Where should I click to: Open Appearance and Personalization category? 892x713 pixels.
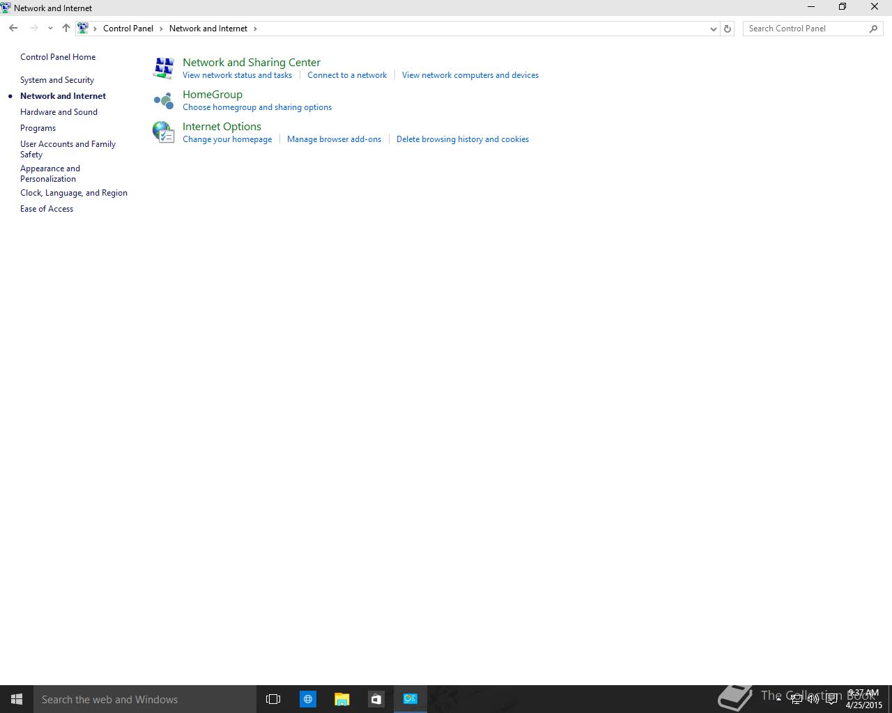coord(50,173)
